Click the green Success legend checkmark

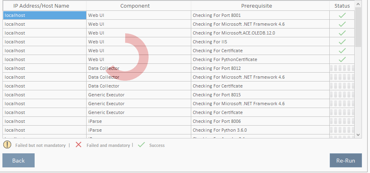click(x=141, y=145)
